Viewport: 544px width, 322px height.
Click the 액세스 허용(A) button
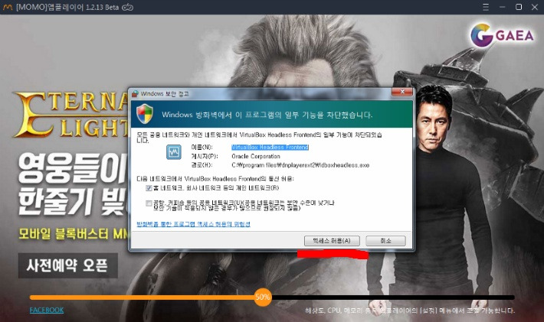coord(332,241)
